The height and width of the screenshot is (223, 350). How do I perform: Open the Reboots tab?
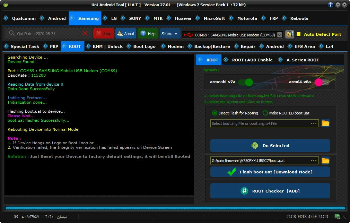[295, 18]
